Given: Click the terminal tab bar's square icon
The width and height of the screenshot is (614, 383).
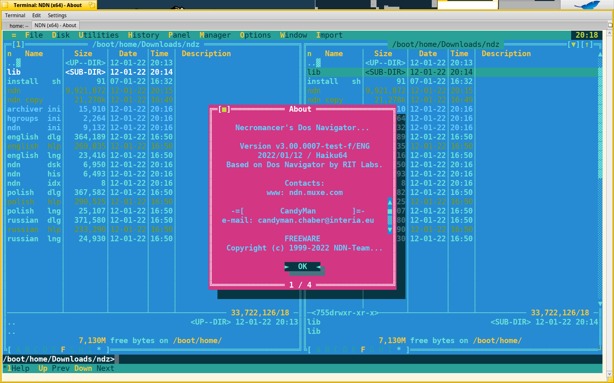Looking at the screenshot, I should (610, 25).
